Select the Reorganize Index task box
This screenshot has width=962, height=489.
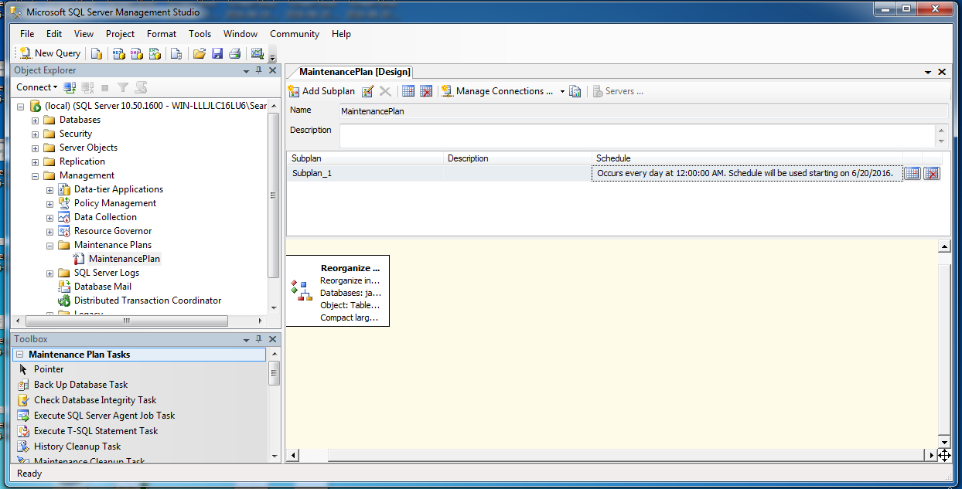338,291
